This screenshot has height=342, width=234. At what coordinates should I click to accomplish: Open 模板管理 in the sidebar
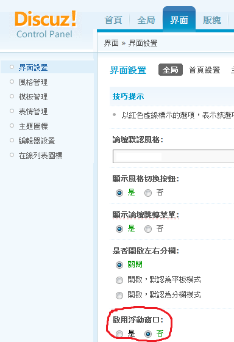pyautogui.click(x=33, y=97)
